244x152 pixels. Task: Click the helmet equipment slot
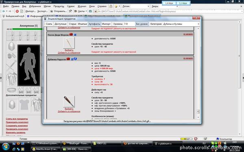click(11, 46)
